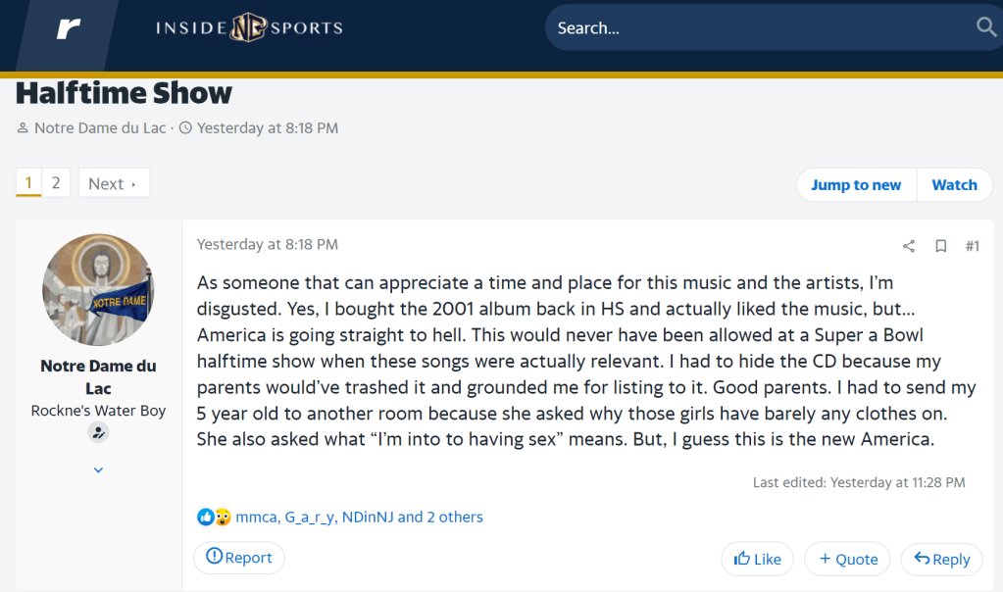Bookmark this post with bookmark icon
The height and width of the screenshot is (592, 1003).
pyautogui.click(x=940, y=246)
